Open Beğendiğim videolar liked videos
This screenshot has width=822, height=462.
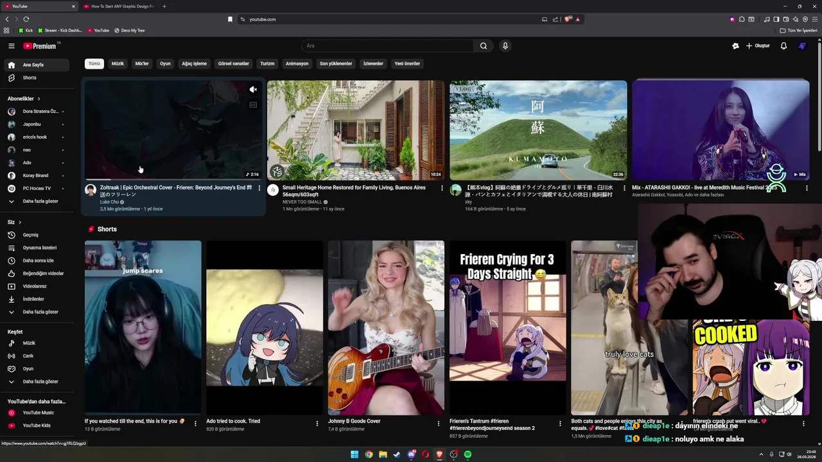pos(36,273)
